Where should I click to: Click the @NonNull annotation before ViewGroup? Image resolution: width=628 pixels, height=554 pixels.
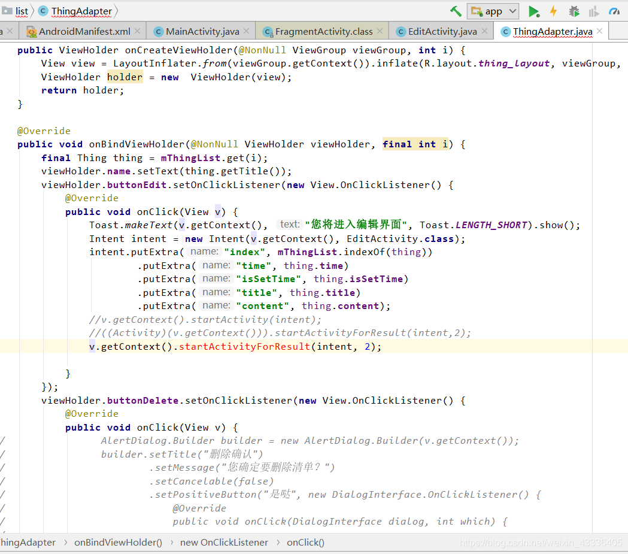(x=262, y=50)
